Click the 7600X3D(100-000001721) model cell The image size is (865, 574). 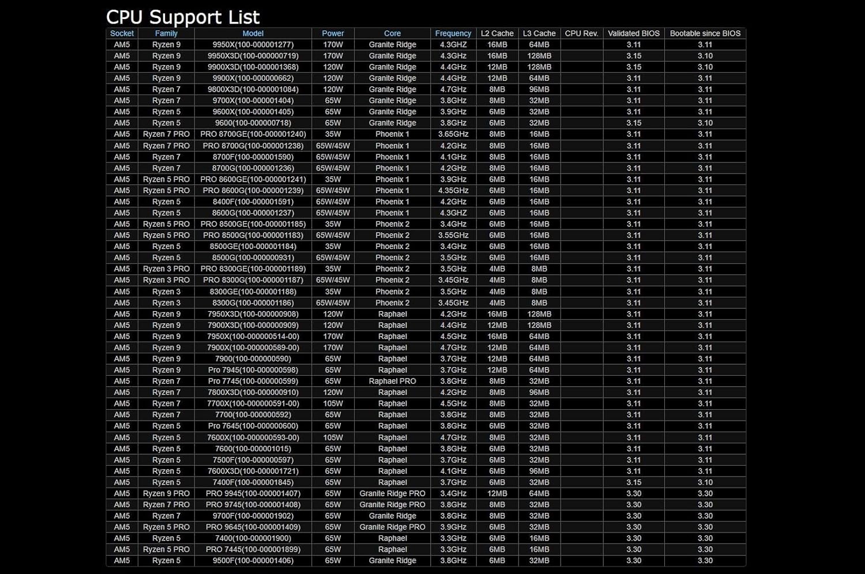pyautogui.click(x=253, y=471)
